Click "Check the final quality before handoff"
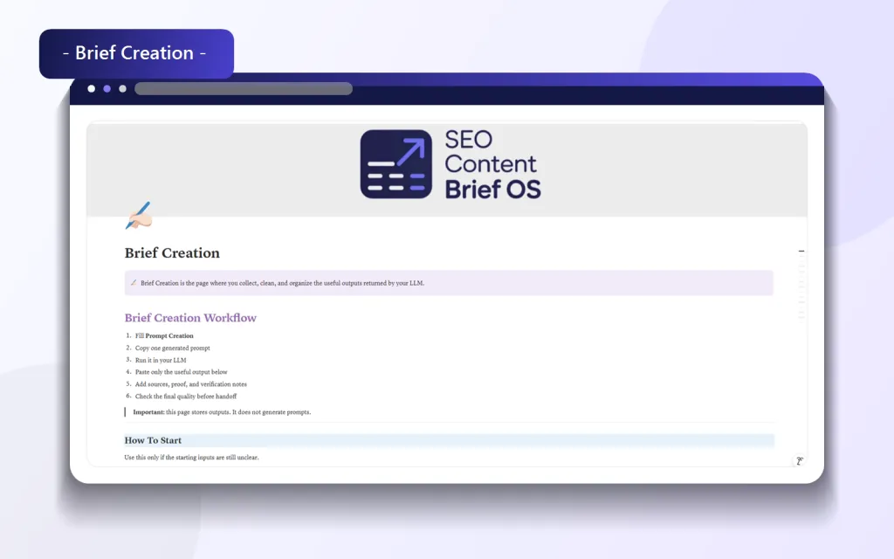 186,396
